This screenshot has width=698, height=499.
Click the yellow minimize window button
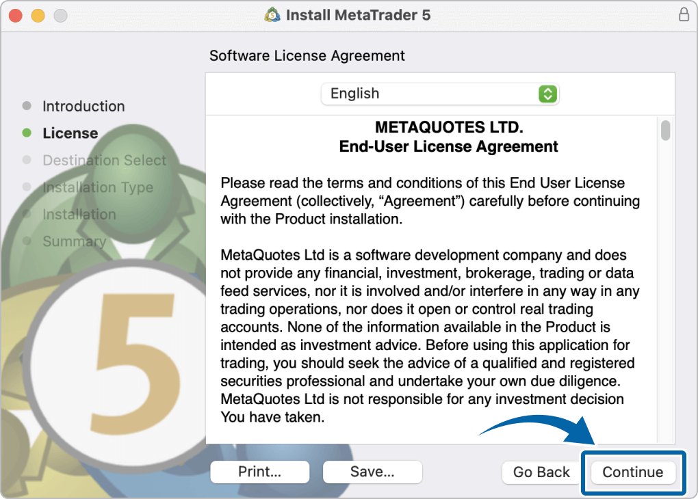click(38, 16)
